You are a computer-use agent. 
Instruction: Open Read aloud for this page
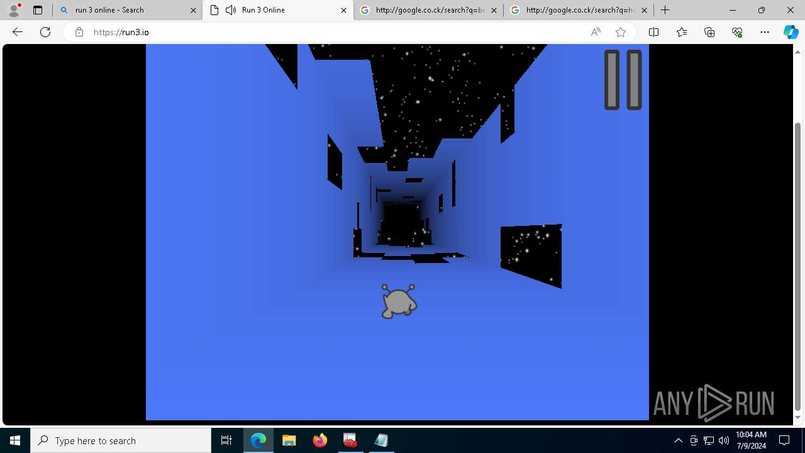[596, 32]
